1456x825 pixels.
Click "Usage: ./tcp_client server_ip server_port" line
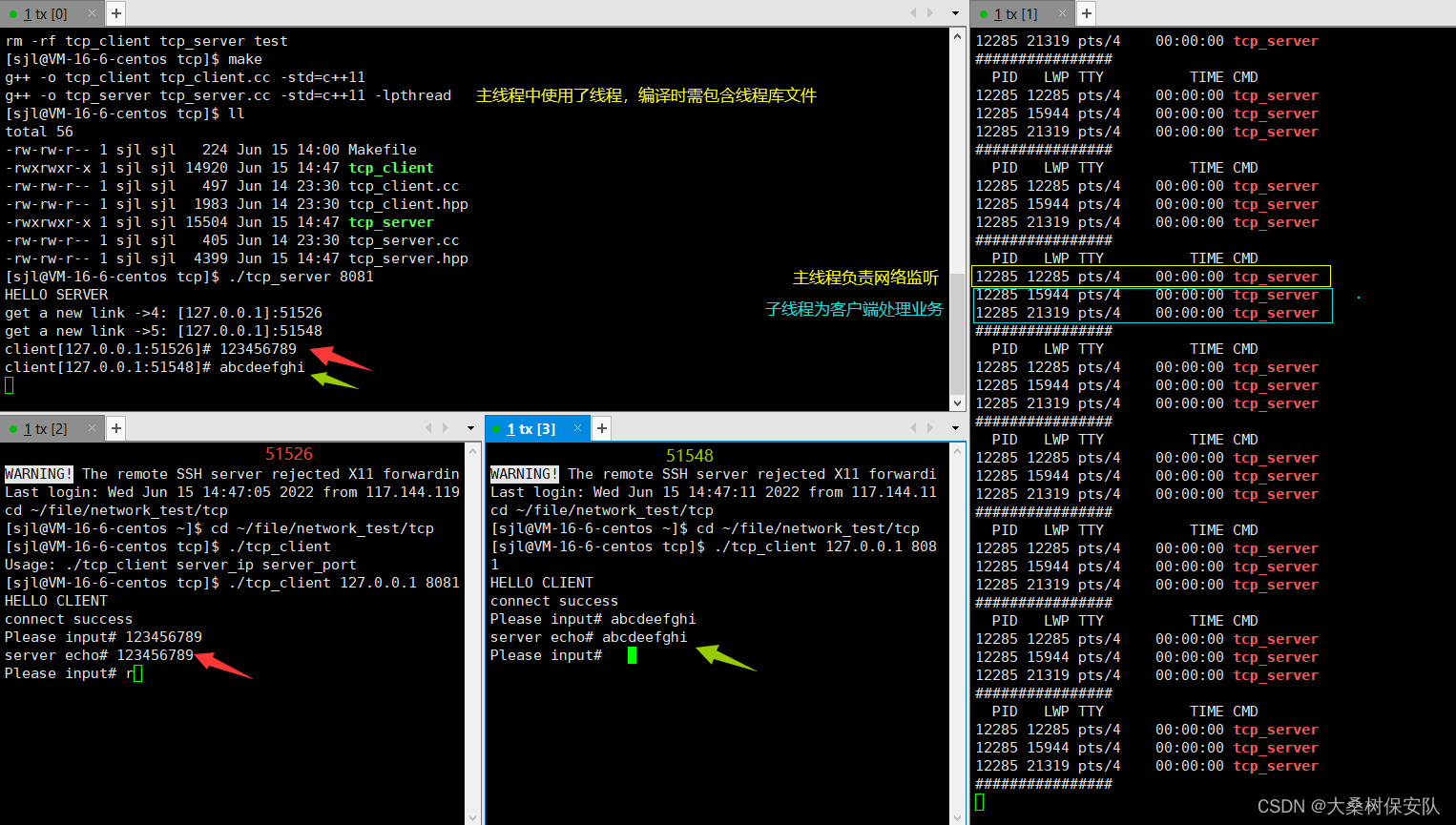[x=180, y=565]
